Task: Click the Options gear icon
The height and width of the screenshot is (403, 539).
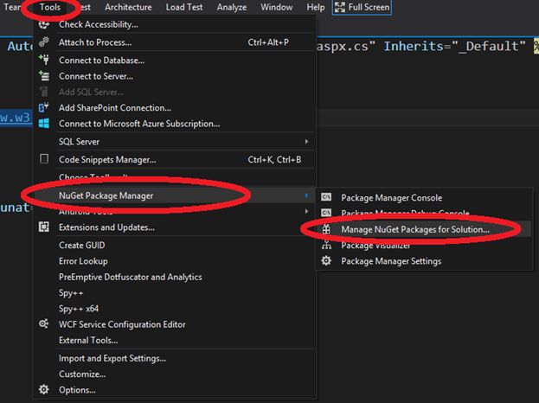Action: tap(44, 390)
